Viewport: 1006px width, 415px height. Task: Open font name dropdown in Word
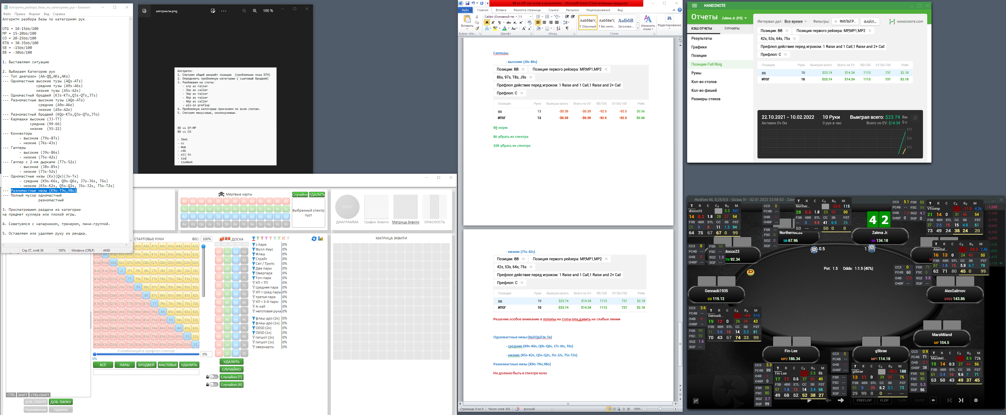pos(516,16)
